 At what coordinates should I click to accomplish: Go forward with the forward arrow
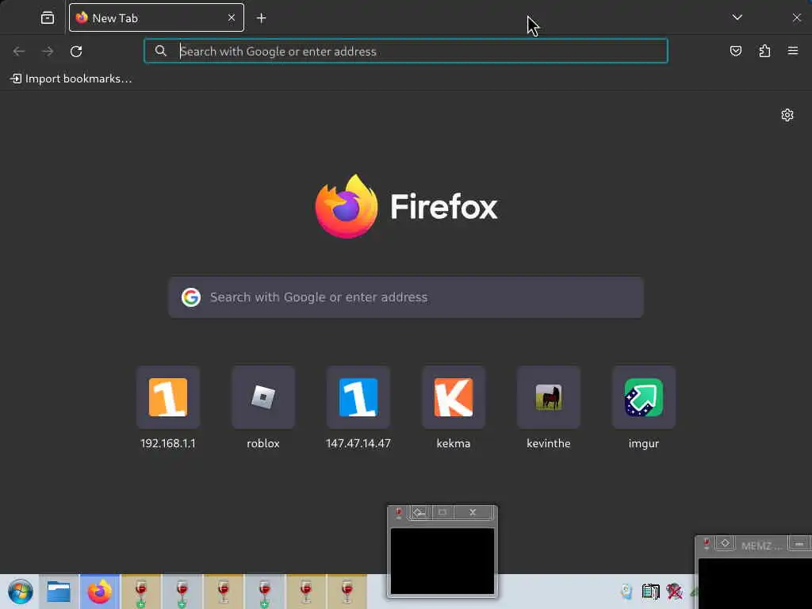[x=48, y=52]
